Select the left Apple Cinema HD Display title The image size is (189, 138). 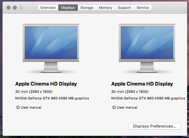[46, 84]
